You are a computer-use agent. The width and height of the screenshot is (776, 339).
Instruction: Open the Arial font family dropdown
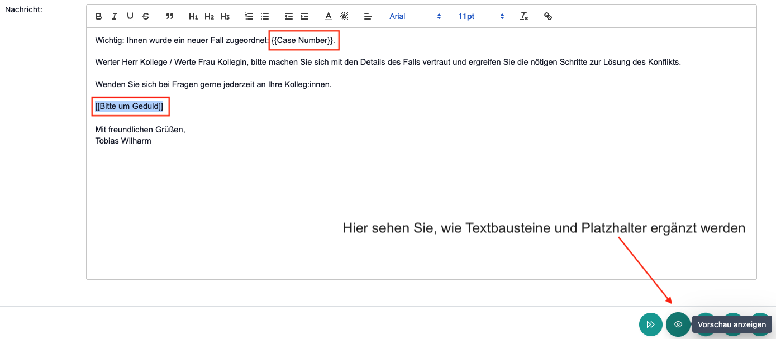point(415,16)
